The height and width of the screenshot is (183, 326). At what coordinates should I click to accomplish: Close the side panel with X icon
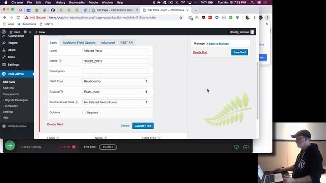coord(267,24)
